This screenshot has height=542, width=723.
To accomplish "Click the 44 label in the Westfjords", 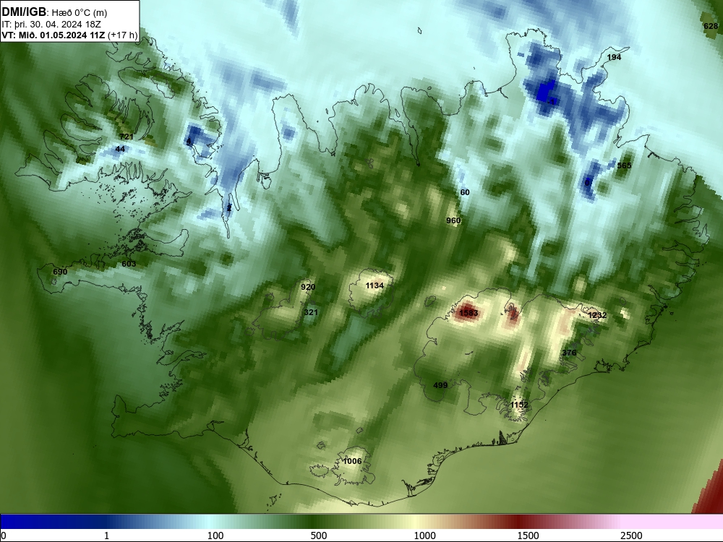I will pos(120,150).
